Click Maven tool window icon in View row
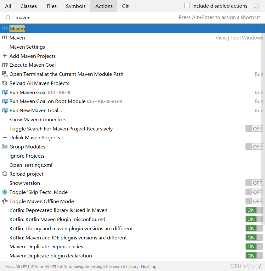The height and width of the screenshot is (271, 265). point(5,38)
